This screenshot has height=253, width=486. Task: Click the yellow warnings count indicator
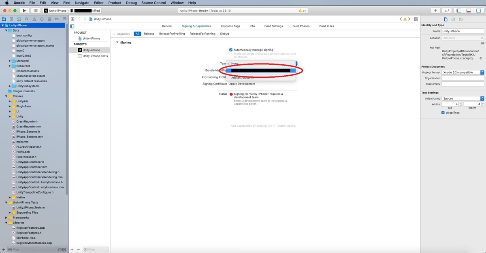(x=302, y=11)
